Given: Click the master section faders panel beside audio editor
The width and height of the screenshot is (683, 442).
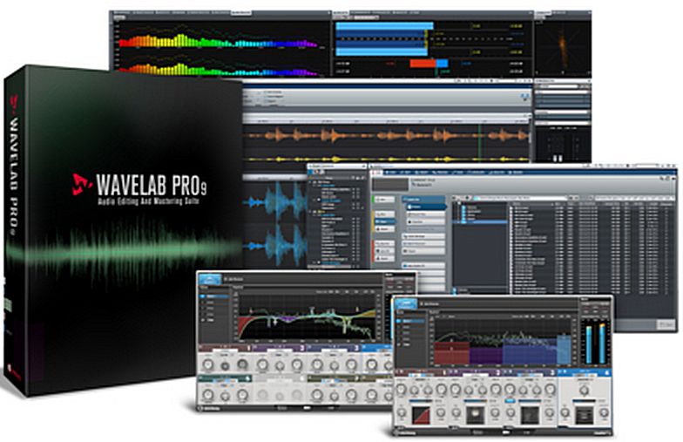Looking at the screenshot, I should [x=562, y=144].
